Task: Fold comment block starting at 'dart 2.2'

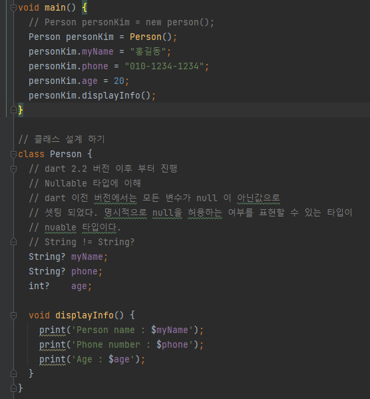Action: 13,169
